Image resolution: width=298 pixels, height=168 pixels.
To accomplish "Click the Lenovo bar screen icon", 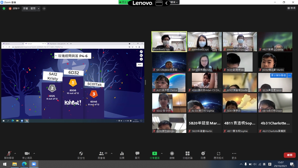I will click(x=159, y=3).
